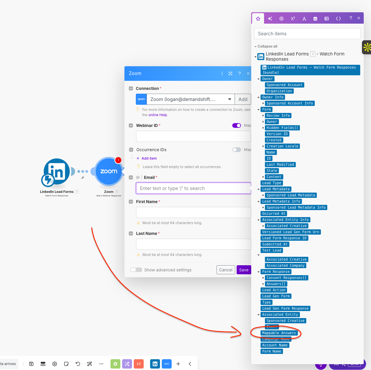Open help for the Zoom module dialog

click(x=240, y=74)
